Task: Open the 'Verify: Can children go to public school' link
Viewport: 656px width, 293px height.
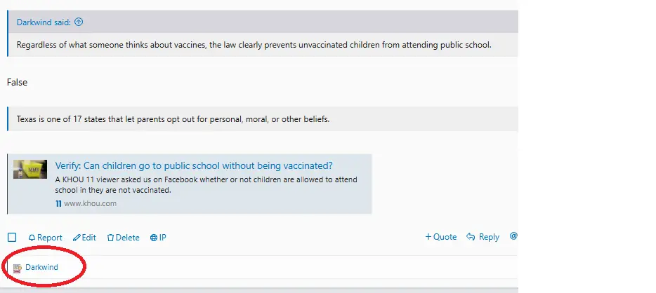Action: tap(194, 166)
